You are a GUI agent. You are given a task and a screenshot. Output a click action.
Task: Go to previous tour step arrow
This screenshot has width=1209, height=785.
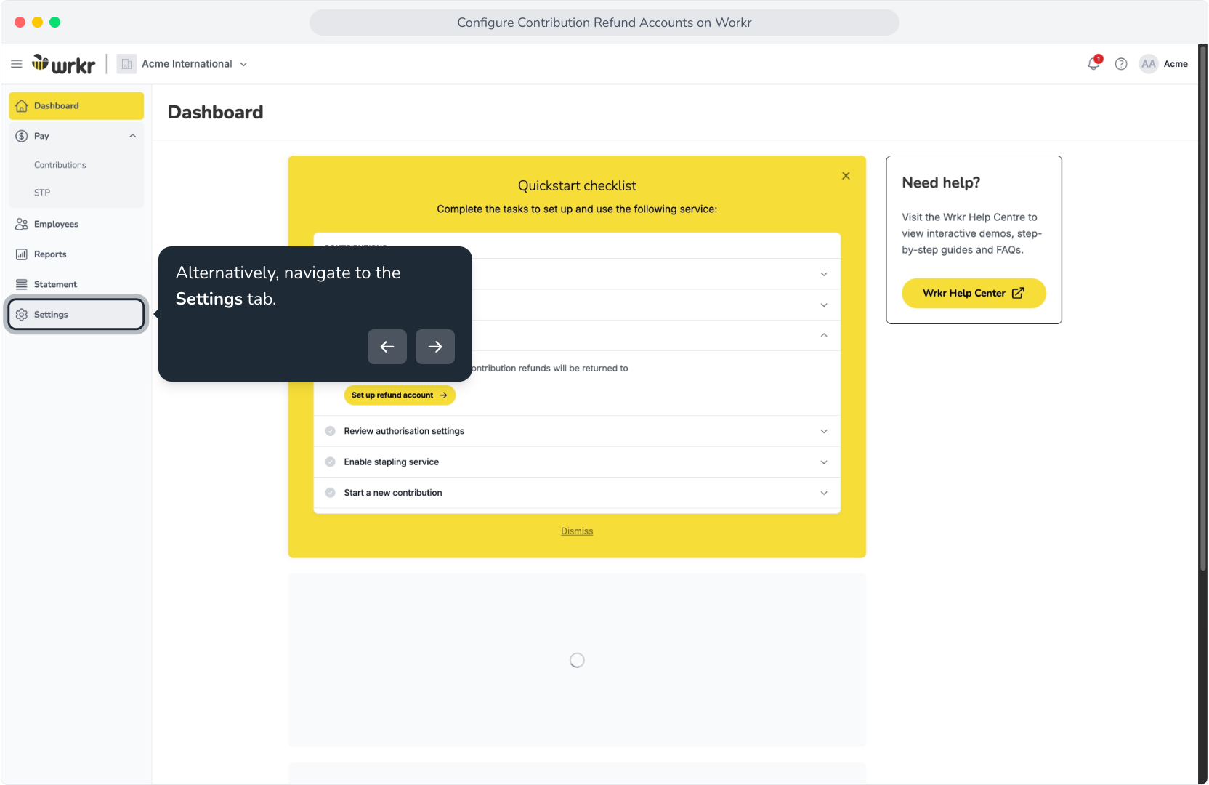[387, 347]
